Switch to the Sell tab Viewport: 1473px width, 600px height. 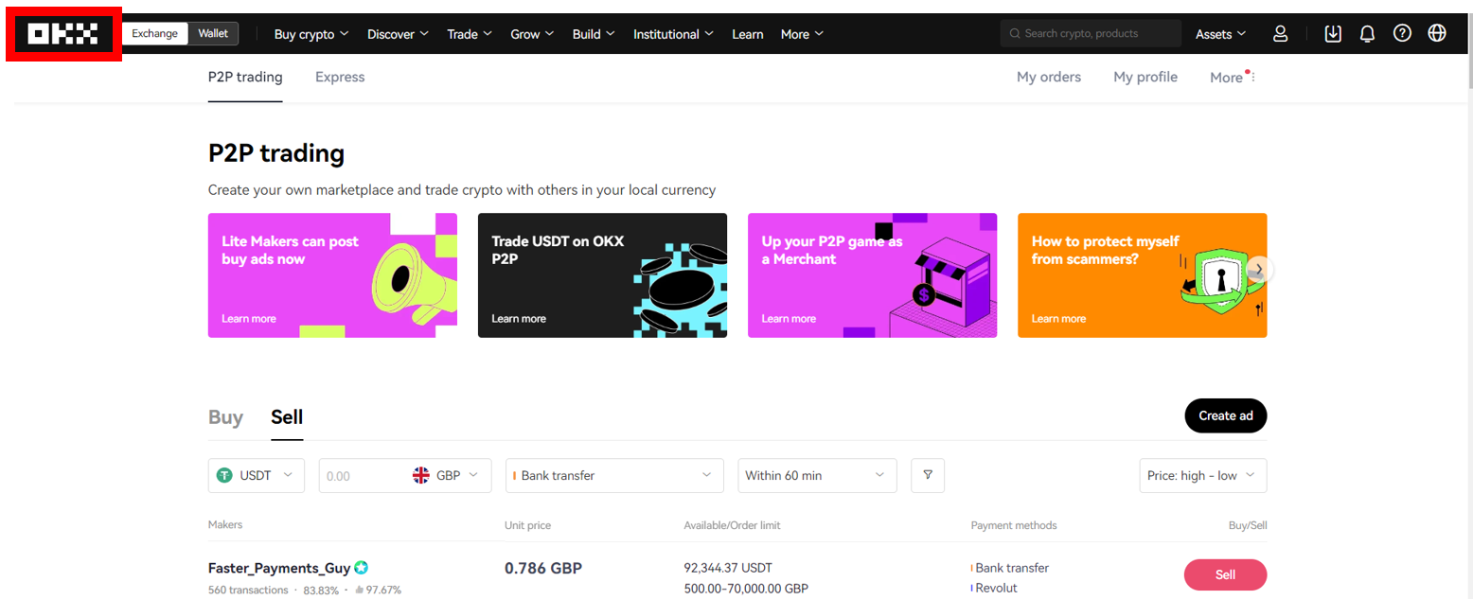click(x=287, y=417)
